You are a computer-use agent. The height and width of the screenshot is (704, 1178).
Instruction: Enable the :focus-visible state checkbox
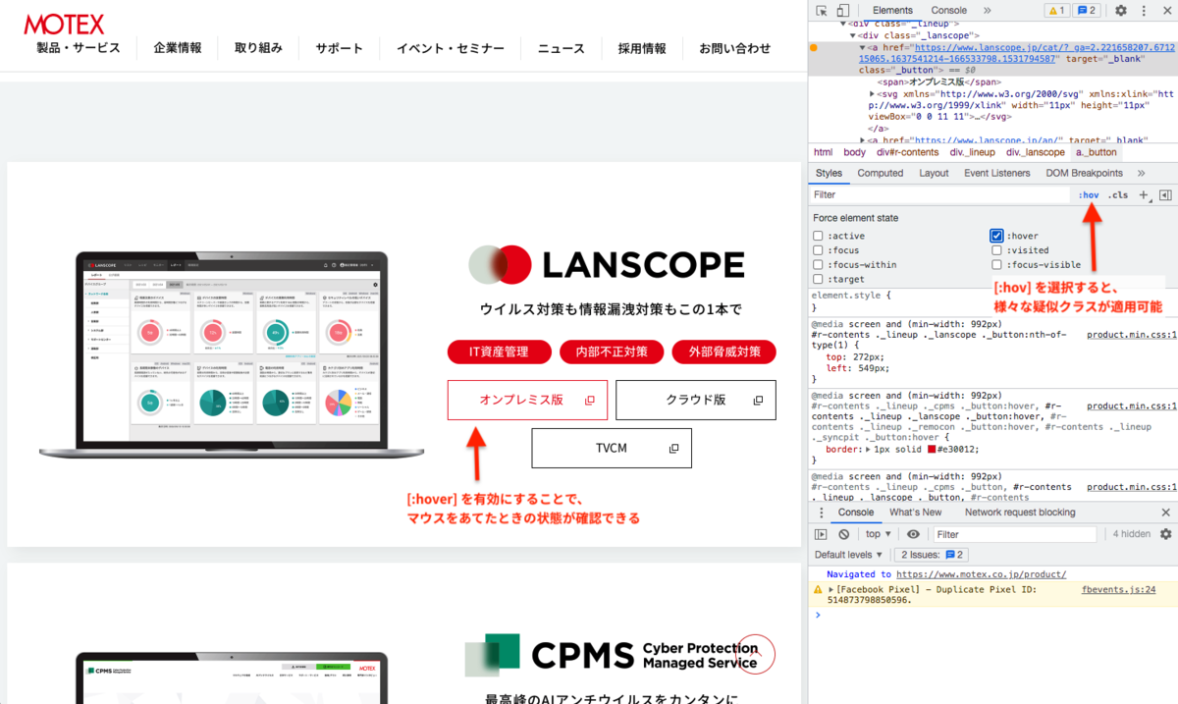click(997, 265)
